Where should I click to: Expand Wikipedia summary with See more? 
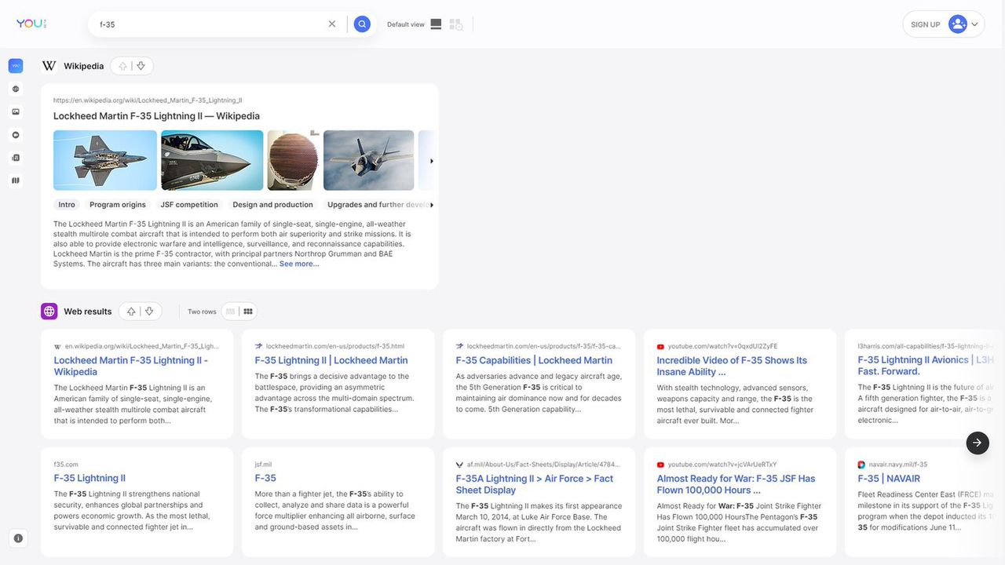[299, 264]
